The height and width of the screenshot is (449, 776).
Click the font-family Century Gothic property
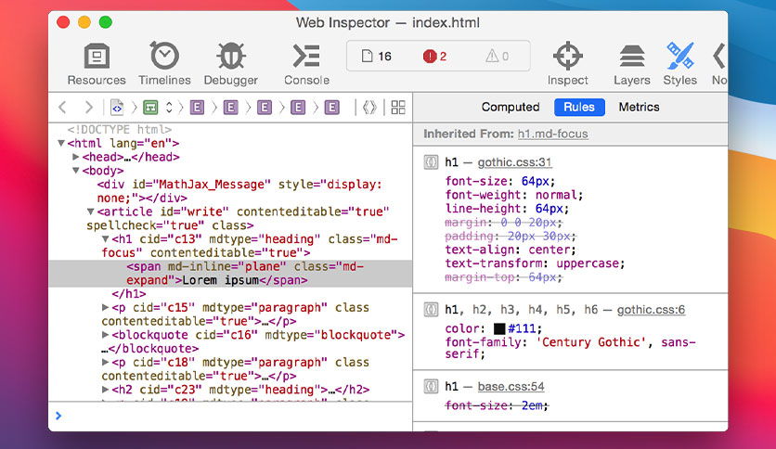[x=570, y=348]
